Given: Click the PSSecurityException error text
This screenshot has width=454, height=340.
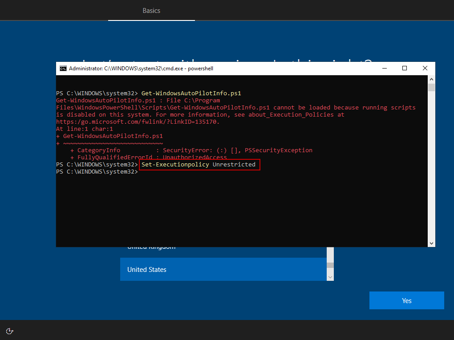Looking at the screenshot, I should coord(279,150).
